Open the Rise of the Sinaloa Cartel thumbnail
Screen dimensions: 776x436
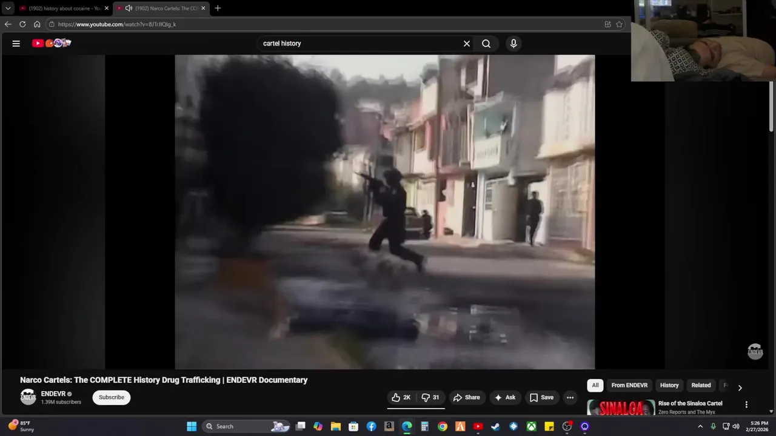coord(621,408)
